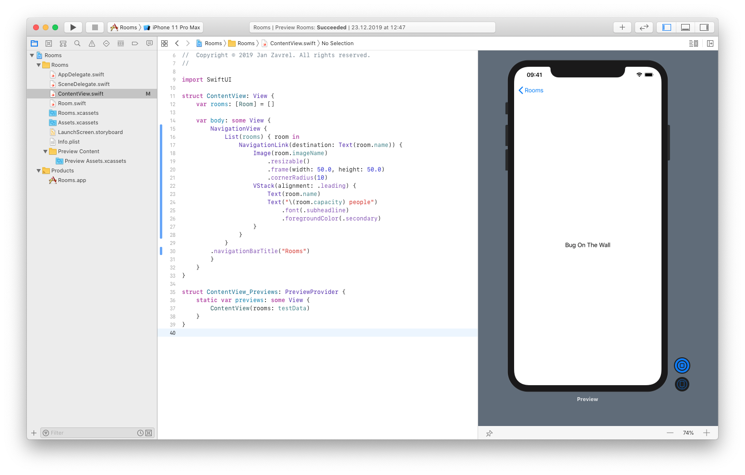
Task: Open ContentView.swift breadcrumb menu
Action: pos(293,43)
